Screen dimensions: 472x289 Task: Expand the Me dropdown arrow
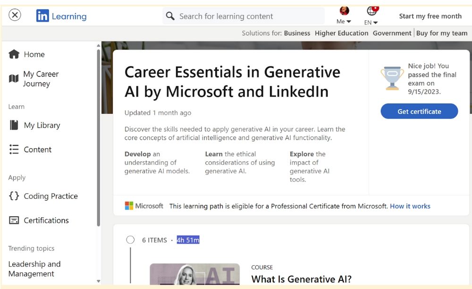pos(349,22)
